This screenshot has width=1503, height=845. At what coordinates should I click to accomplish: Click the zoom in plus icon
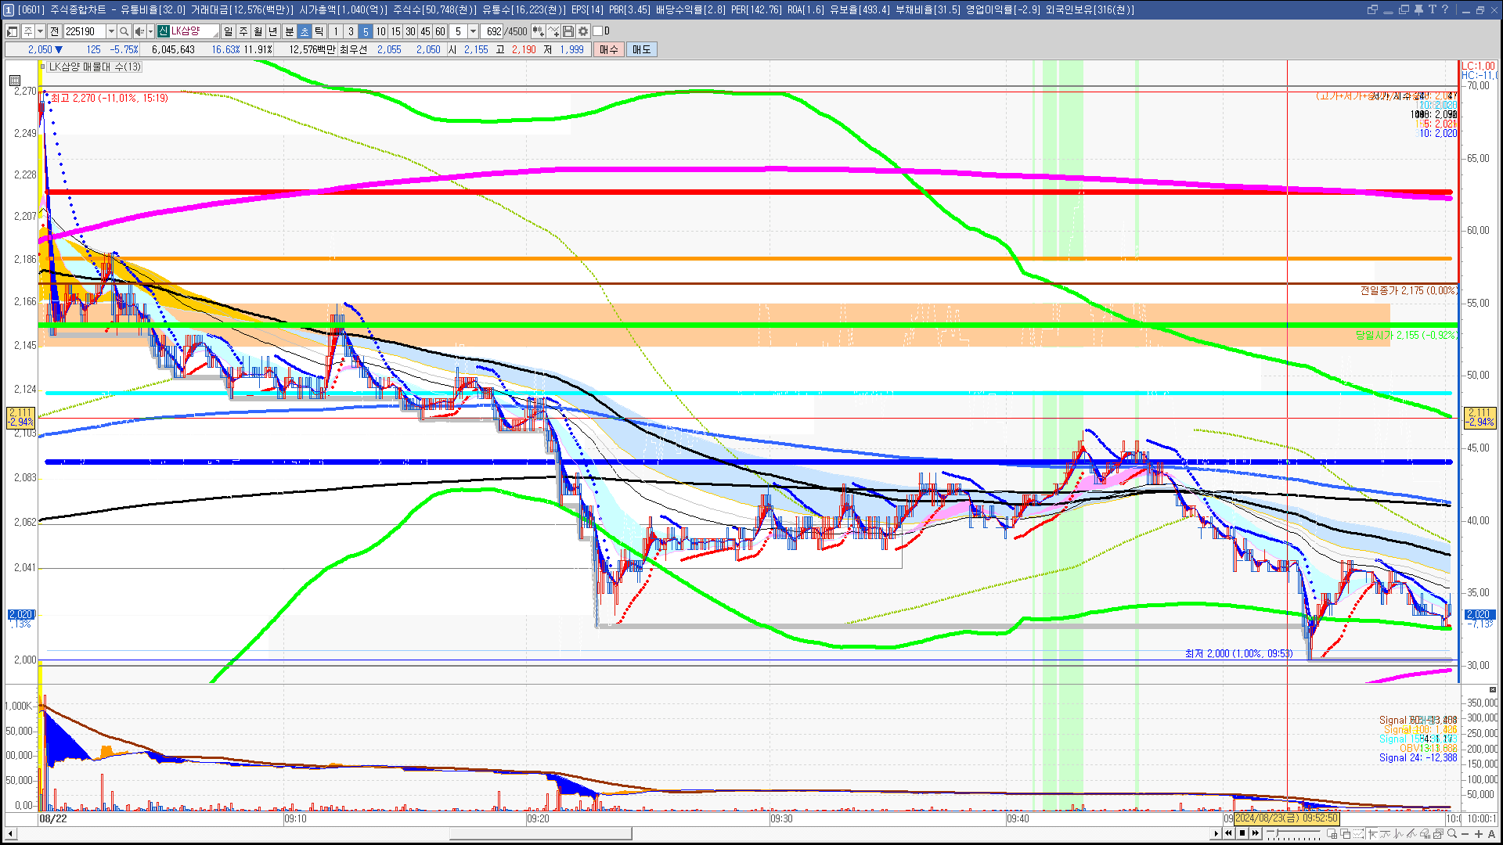(x=1479, y=833)
